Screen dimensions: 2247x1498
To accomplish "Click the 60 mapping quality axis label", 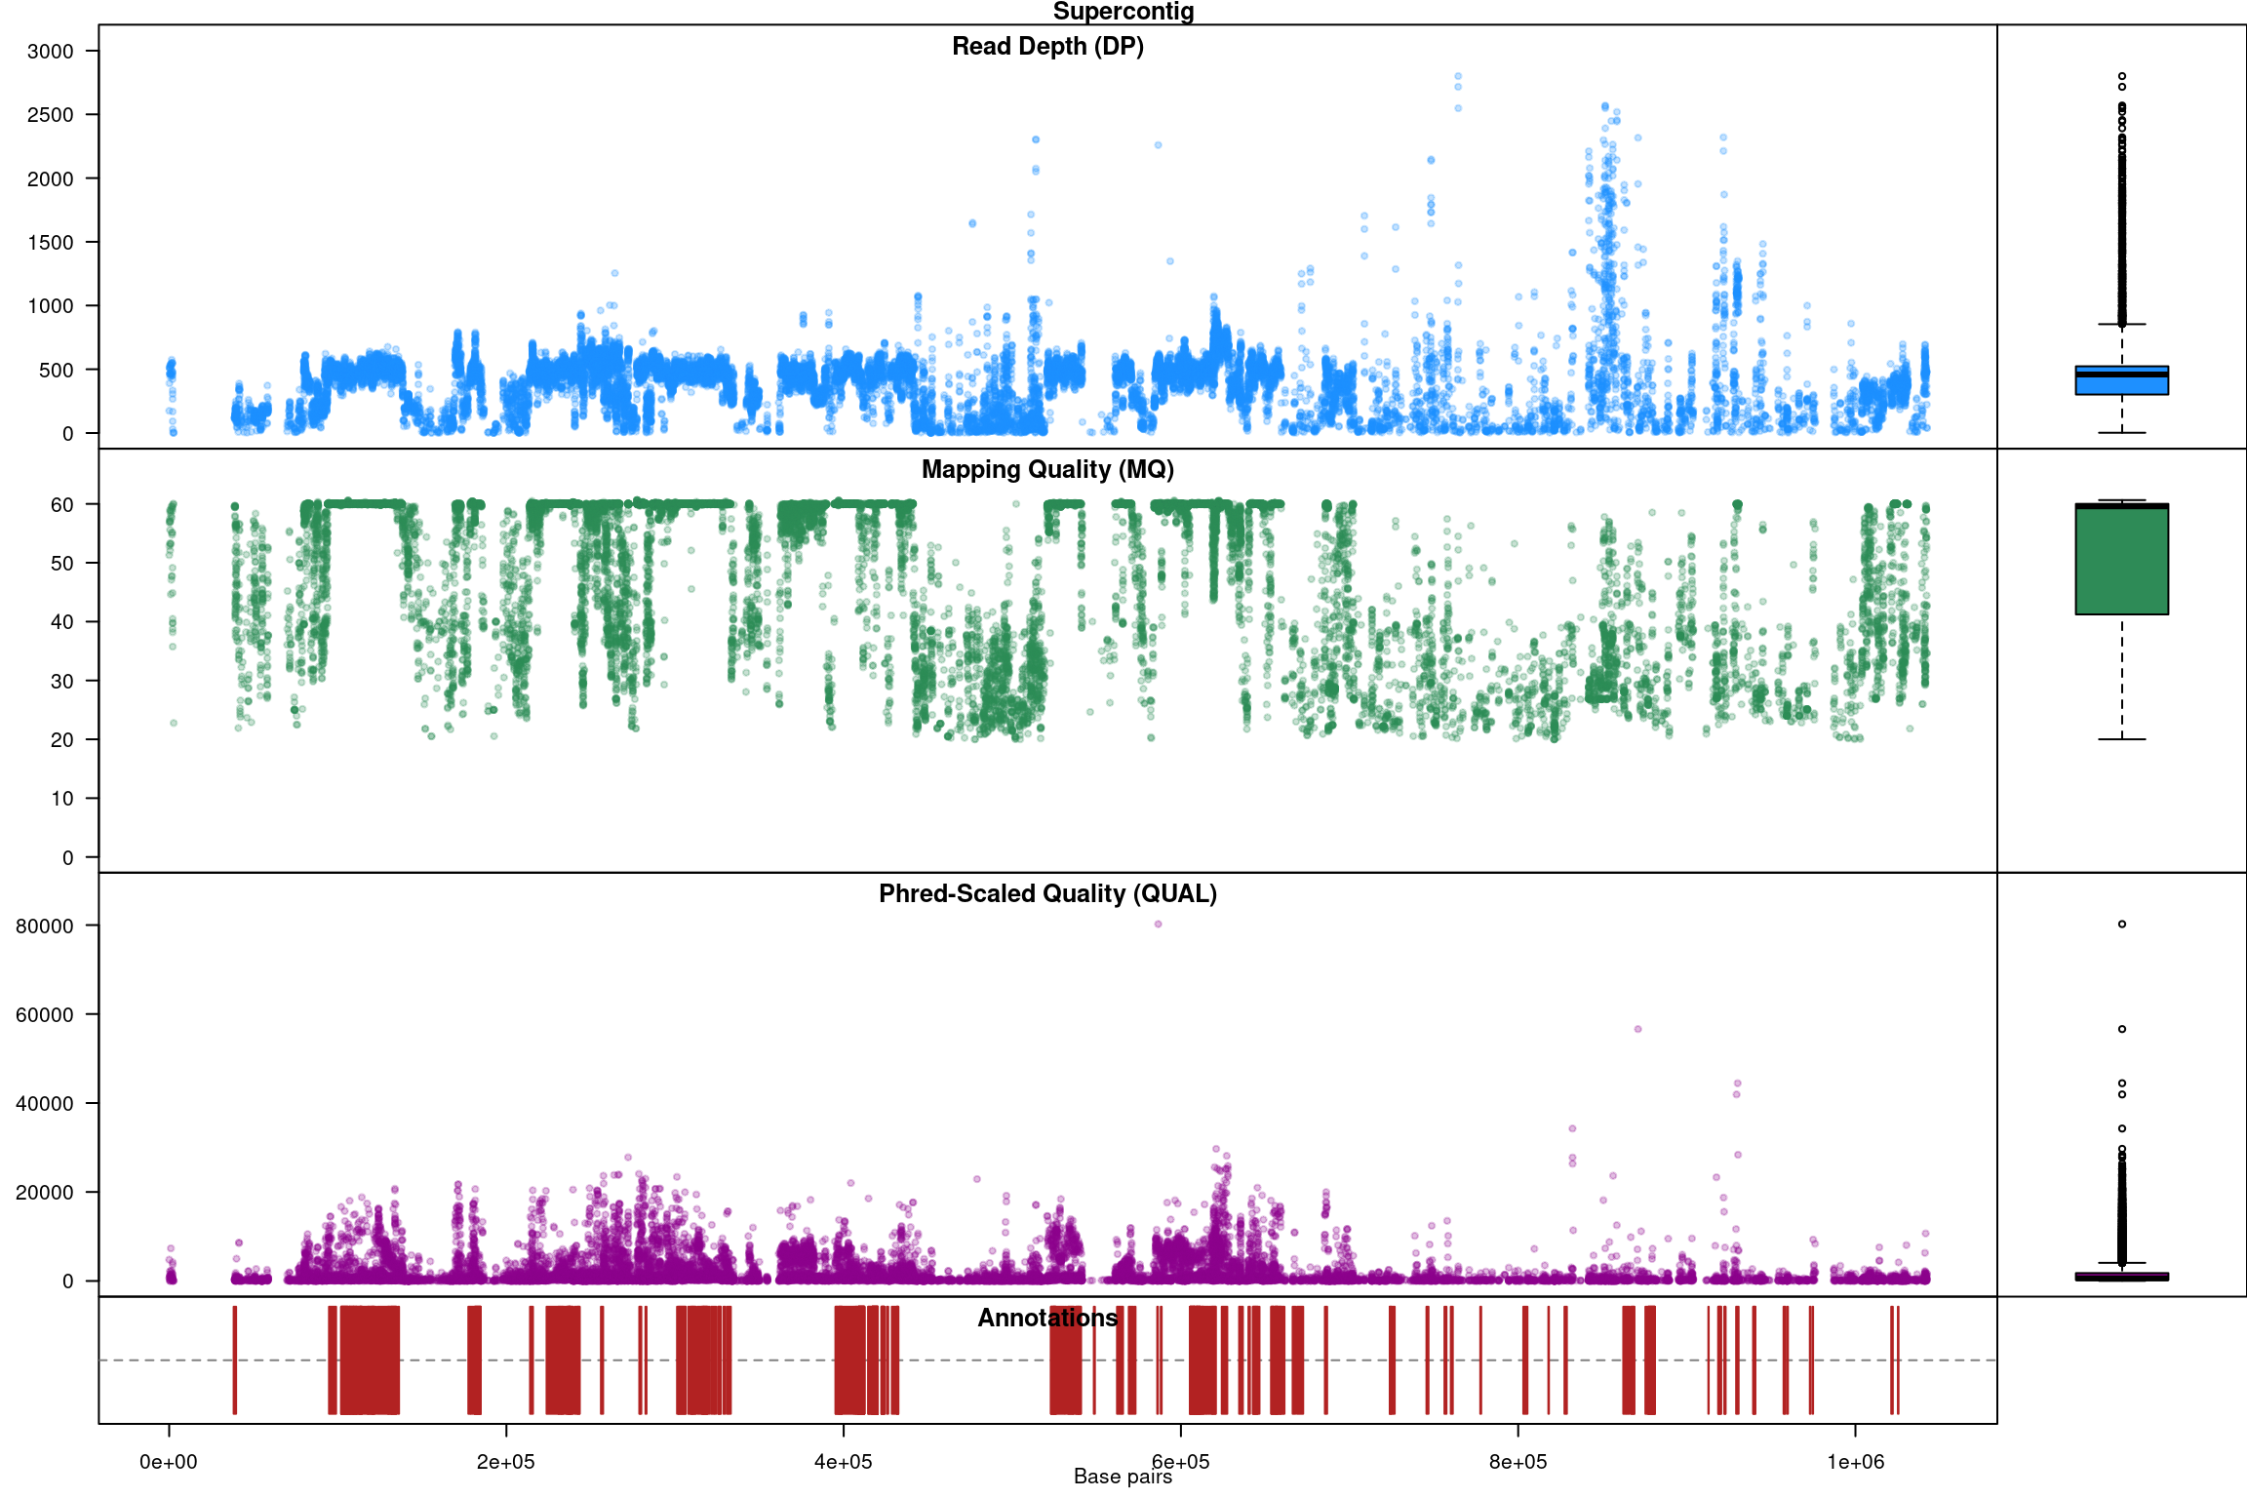I will (x=61, y=505).
